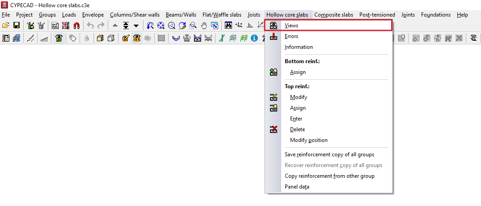
Task: Click the binoculars search icon
Action: click(228, 26)
